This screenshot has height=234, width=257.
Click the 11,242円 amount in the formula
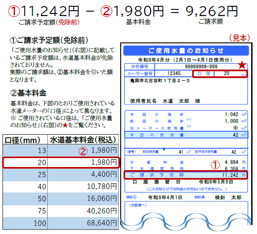pos(51,11)
